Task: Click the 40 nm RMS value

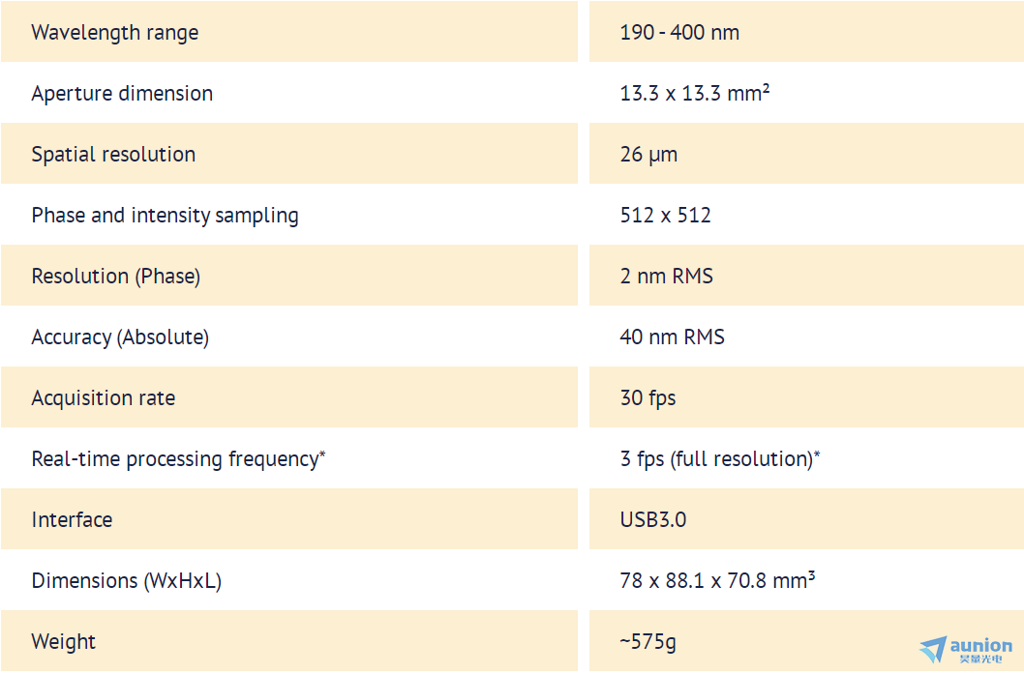Action: [x=672, y=337]
